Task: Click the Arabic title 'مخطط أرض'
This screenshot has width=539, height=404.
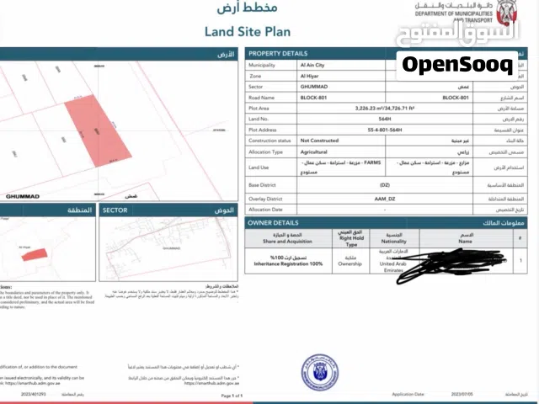Action: pyautogui.click(x=247, y=8)
